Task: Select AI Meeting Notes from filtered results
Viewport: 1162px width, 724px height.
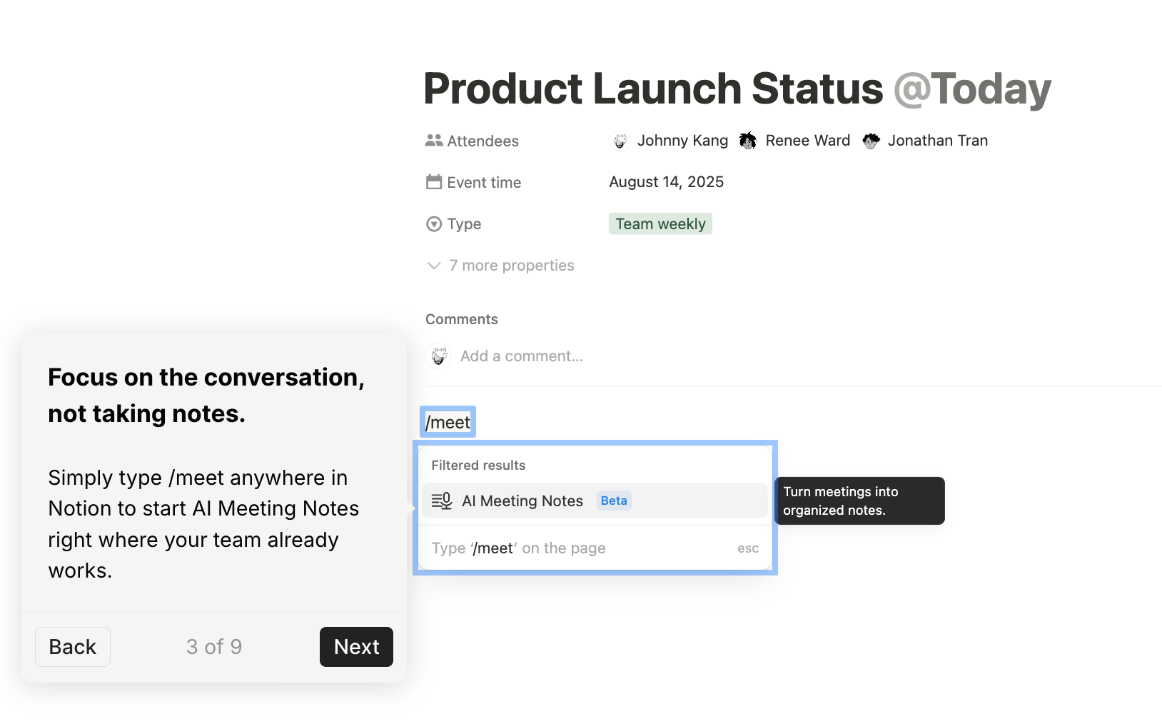Action: click(x=522, y=501)
